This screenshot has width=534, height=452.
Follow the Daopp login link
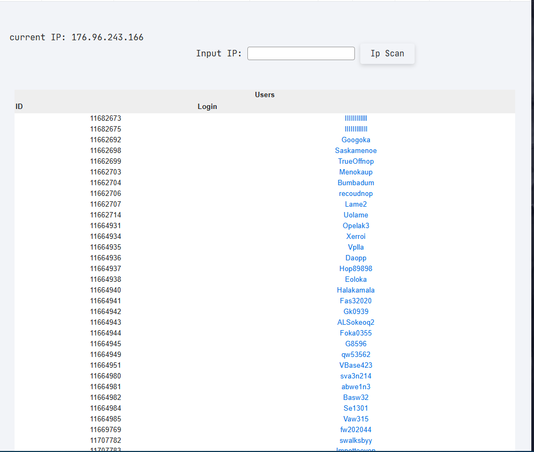(356, 258)
